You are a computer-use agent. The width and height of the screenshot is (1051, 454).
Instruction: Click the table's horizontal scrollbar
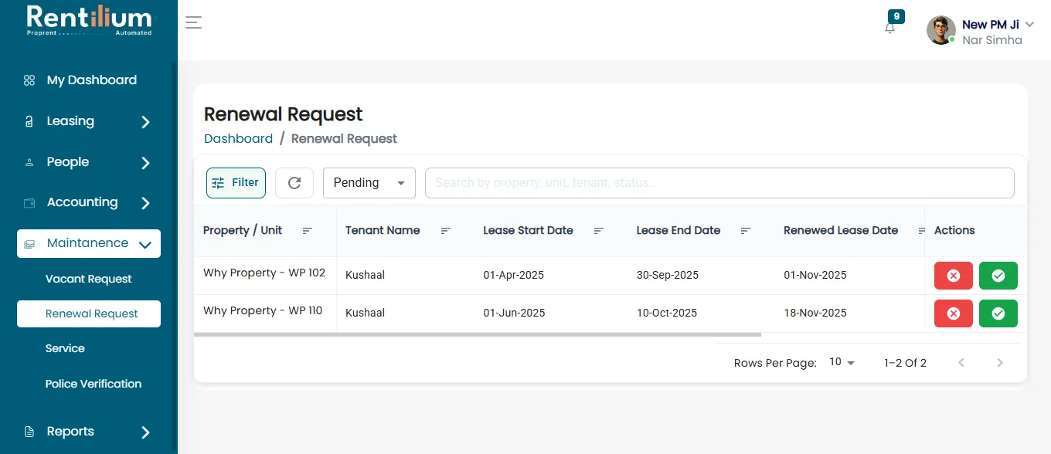coord(478,334)
